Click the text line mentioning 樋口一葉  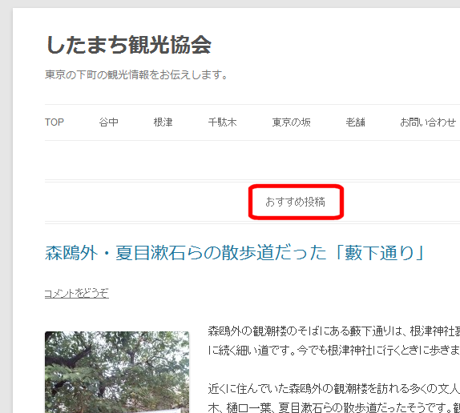click(334, 407)
